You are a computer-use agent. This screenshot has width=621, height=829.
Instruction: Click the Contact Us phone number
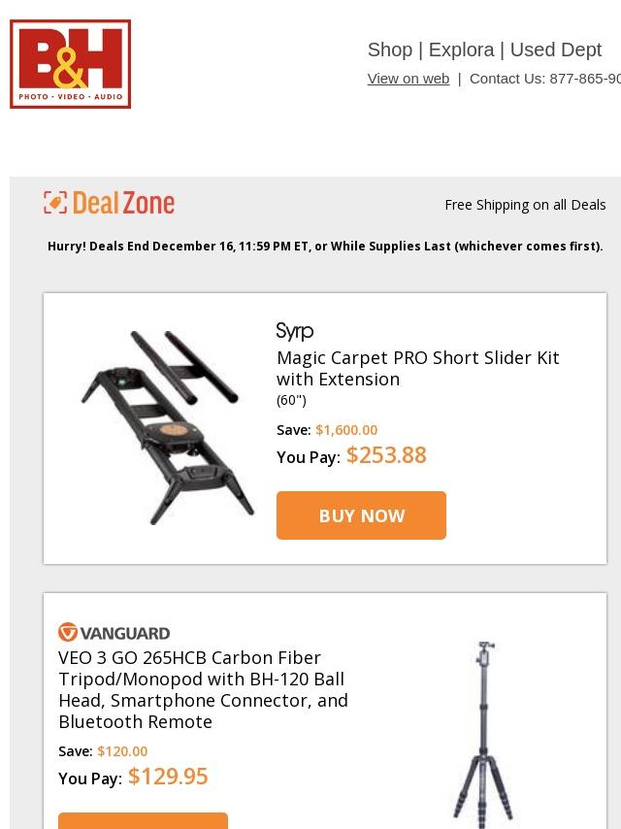[584, 79]
